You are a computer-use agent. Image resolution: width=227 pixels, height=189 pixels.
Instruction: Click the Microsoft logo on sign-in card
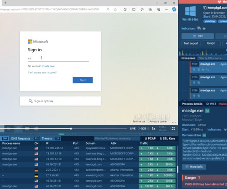pos(38,41)
